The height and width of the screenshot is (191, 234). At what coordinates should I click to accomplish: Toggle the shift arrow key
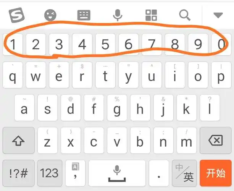point(18,140)
